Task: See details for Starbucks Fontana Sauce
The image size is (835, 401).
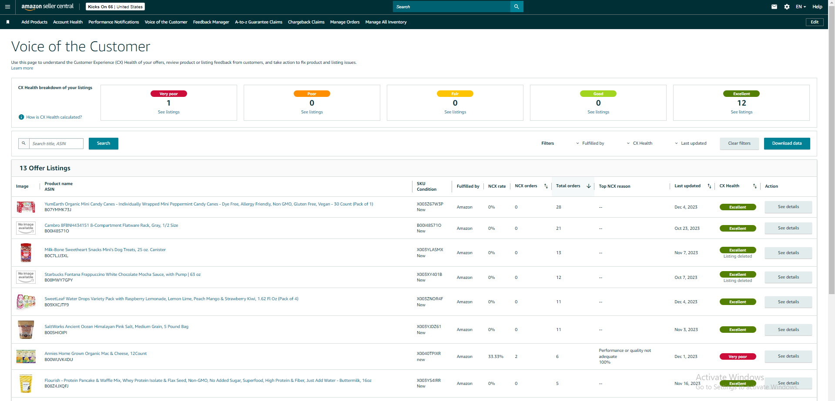Action: (x=788, y=277)
